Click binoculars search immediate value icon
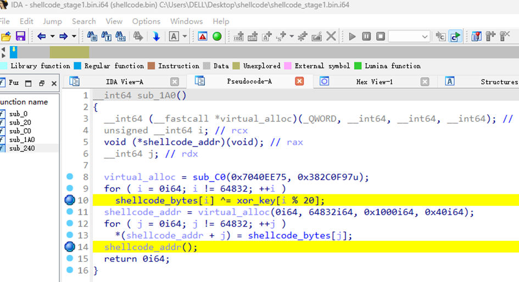Screen dimensions: 519x282 point(92,36)
